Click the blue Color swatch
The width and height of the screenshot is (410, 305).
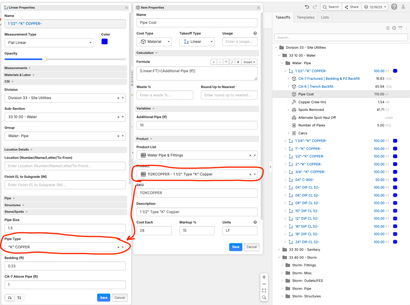pyautogui.click(x=104, y=41)
